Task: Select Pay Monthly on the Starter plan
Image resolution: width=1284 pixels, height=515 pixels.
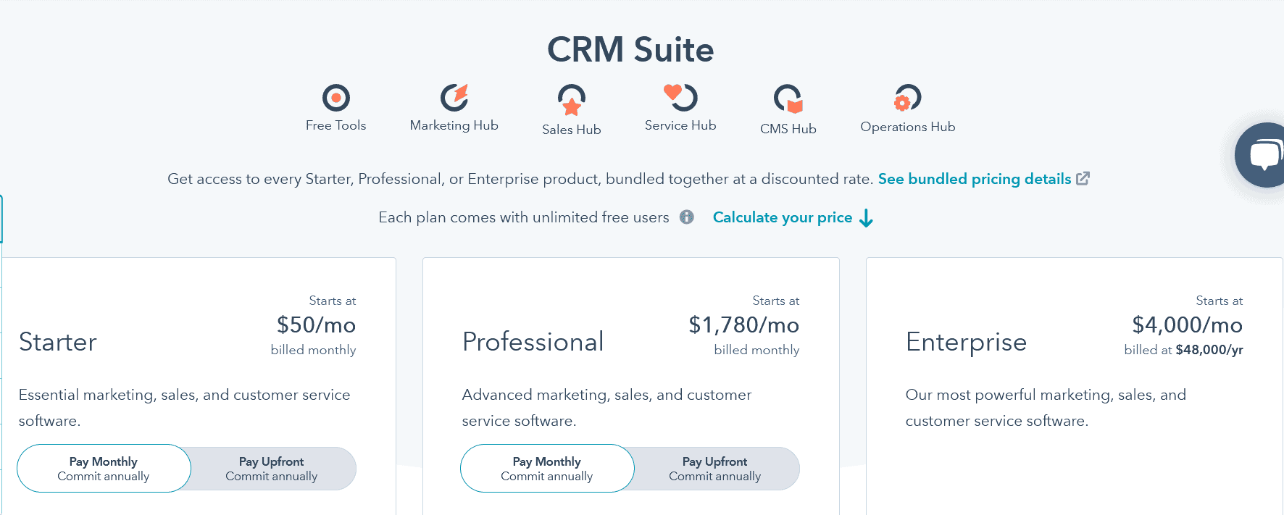Action: pyautogui.click(x=104, y=469)
